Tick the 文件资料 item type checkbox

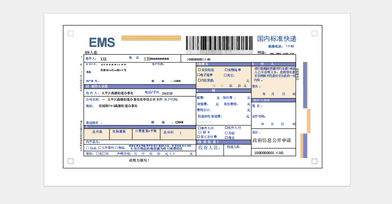[100, 148]
